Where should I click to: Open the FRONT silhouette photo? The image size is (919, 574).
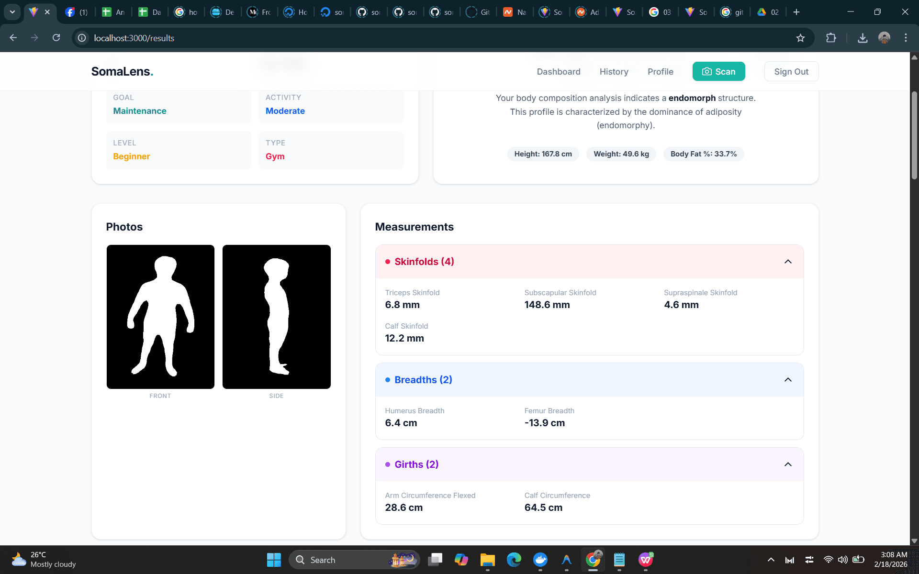[160, 317]
